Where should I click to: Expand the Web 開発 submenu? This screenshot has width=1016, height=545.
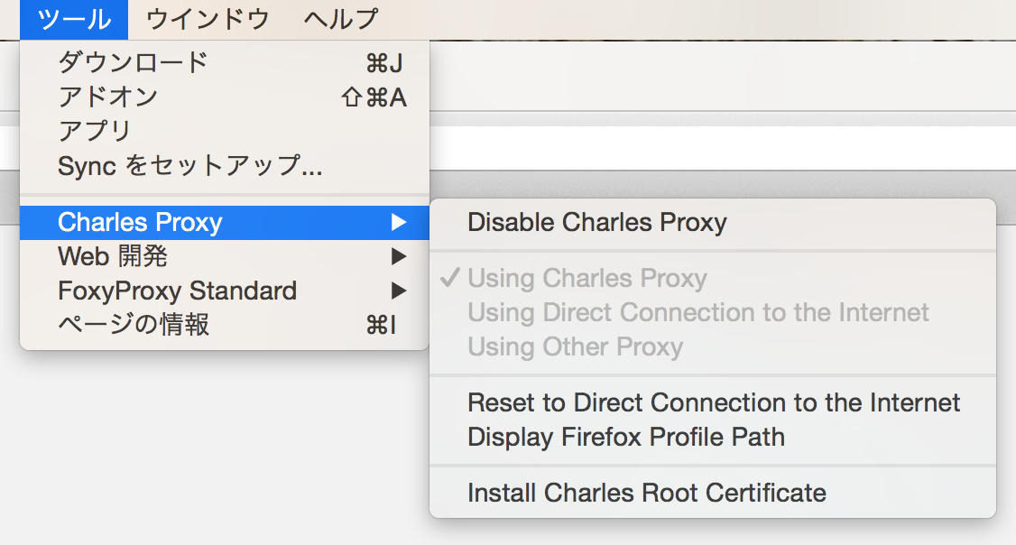225,256
